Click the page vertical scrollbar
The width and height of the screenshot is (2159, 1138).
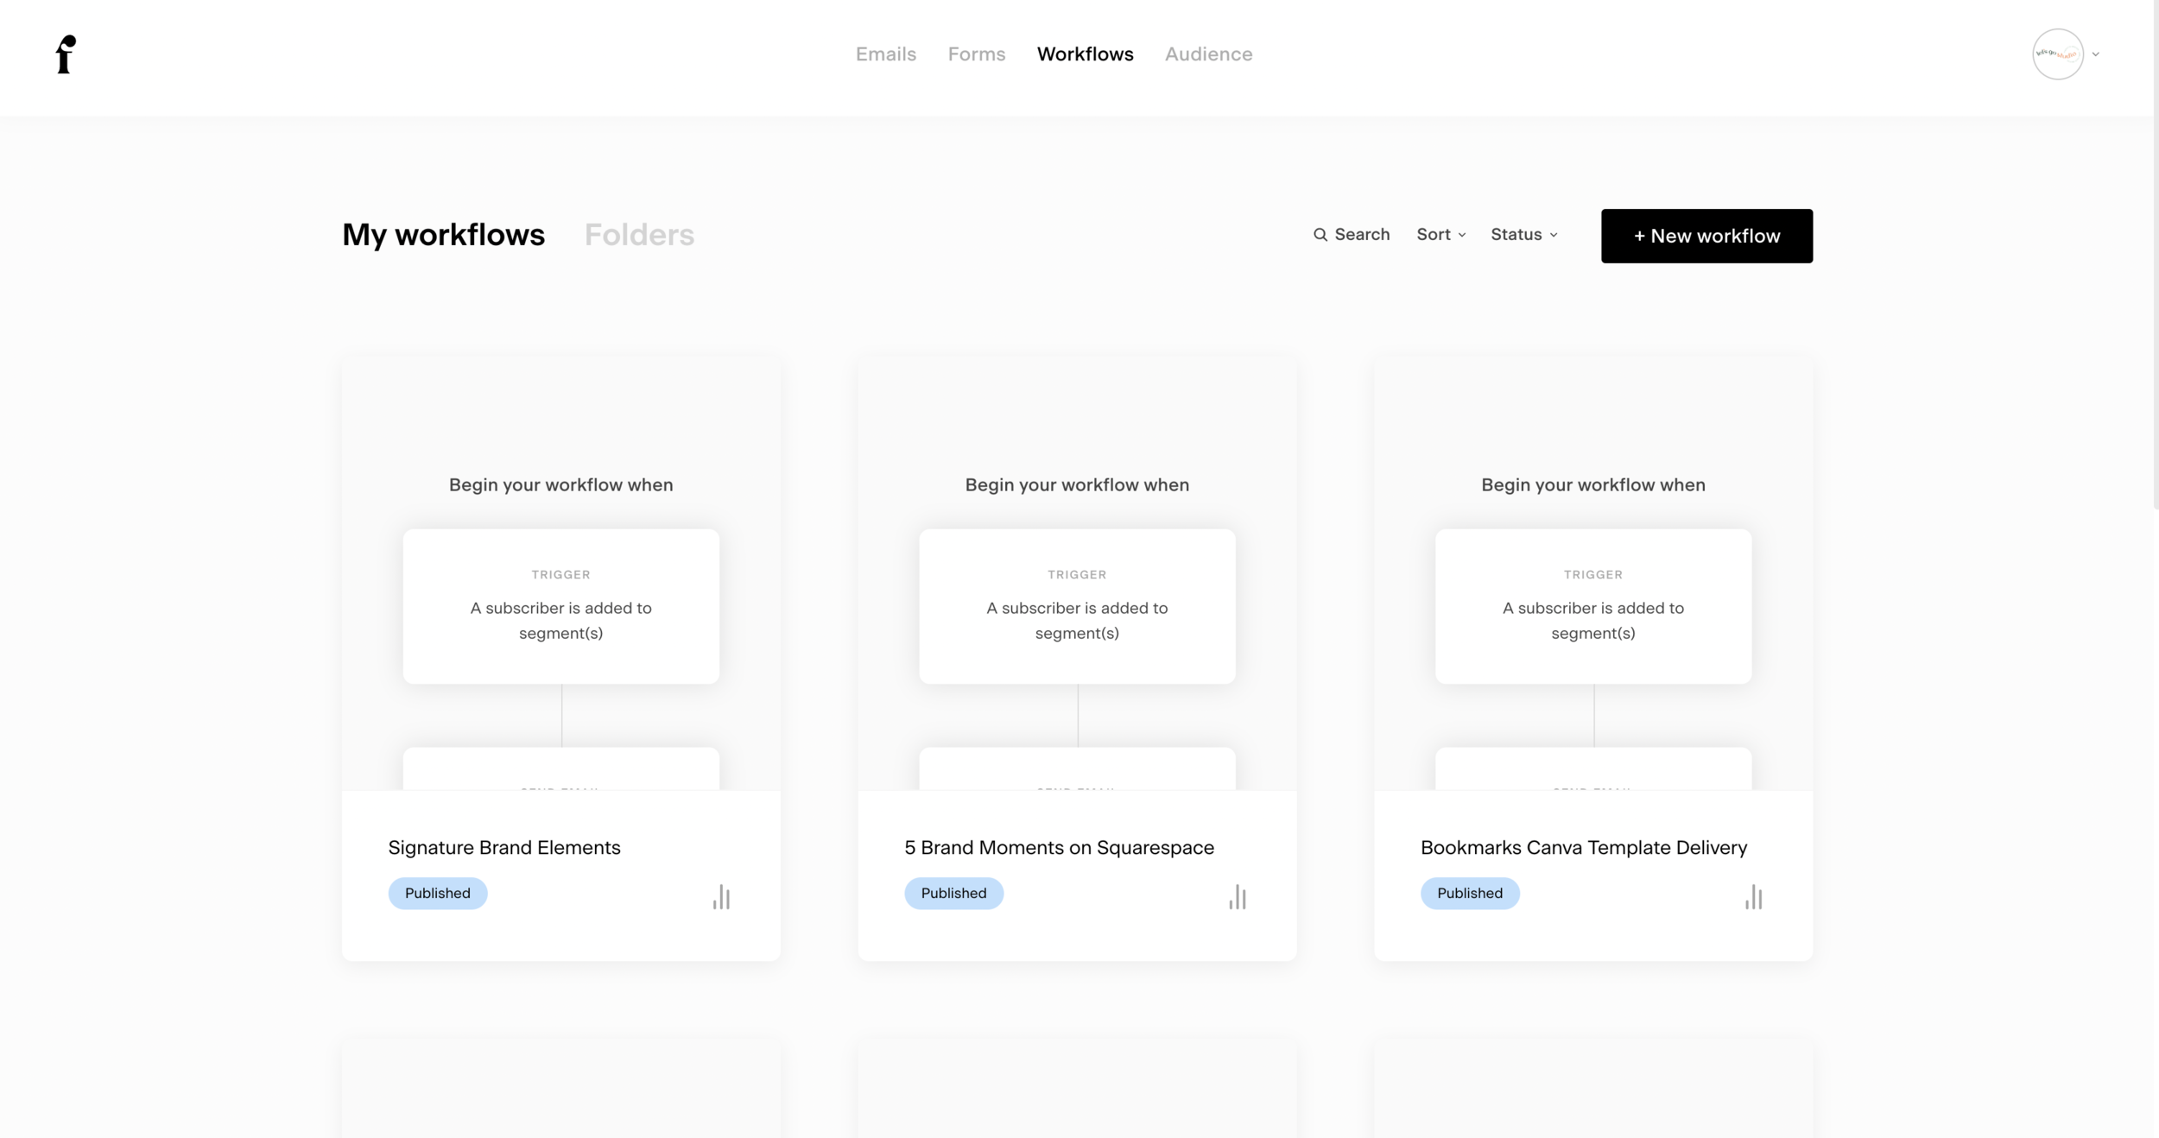(2155, 259)
